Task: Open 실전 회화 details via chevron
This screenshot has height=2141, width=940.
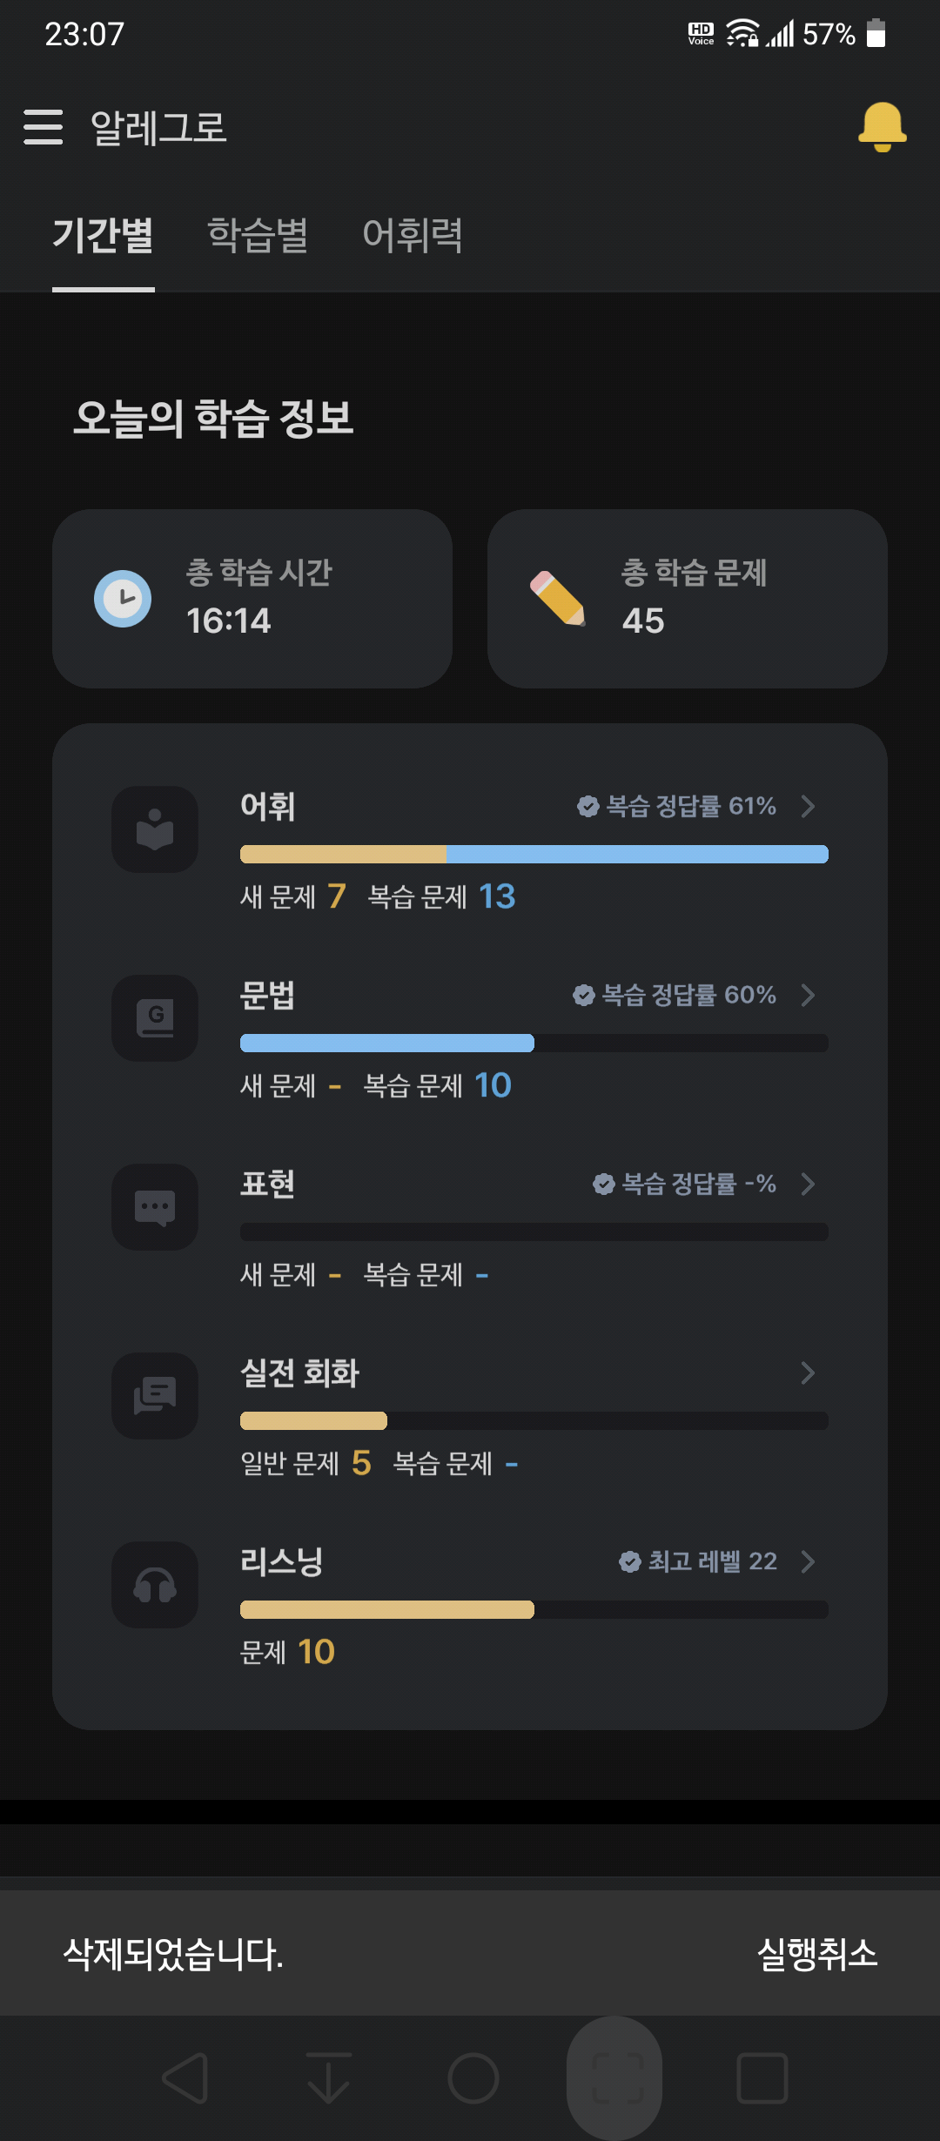Action: (808, 1373)
